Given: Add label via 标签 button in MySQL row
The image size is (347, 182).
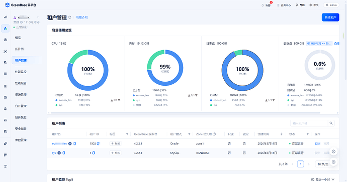Looking at the screenshot, I should click(x=115, y=153).
